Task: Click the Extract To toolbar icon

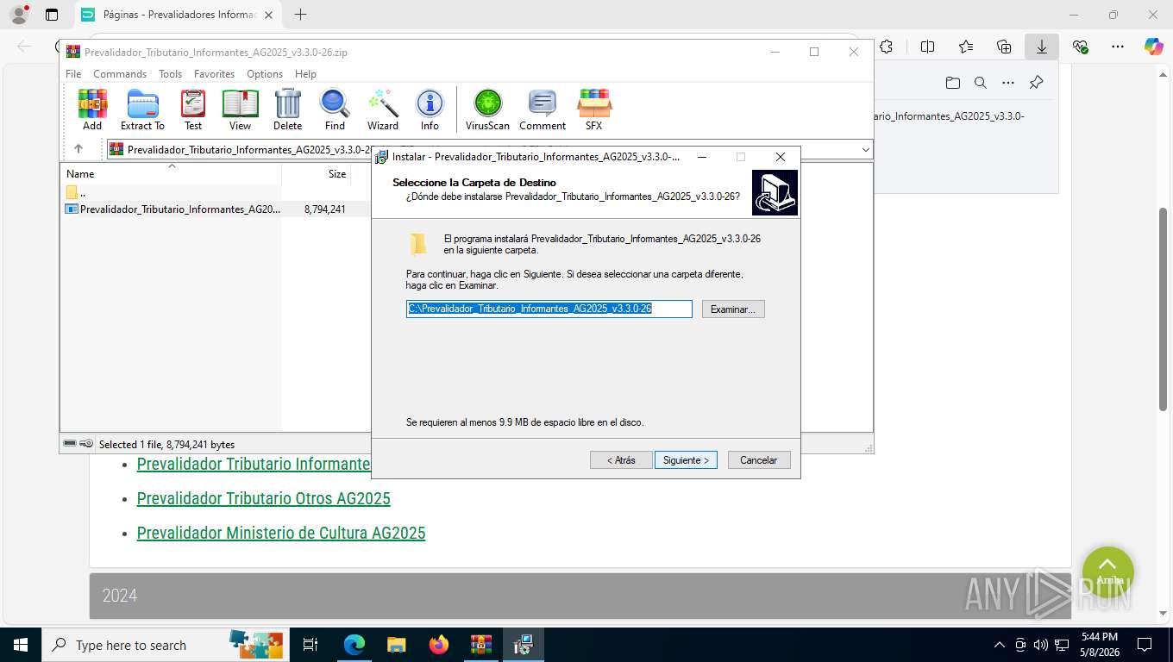Action: click(142, 109)
